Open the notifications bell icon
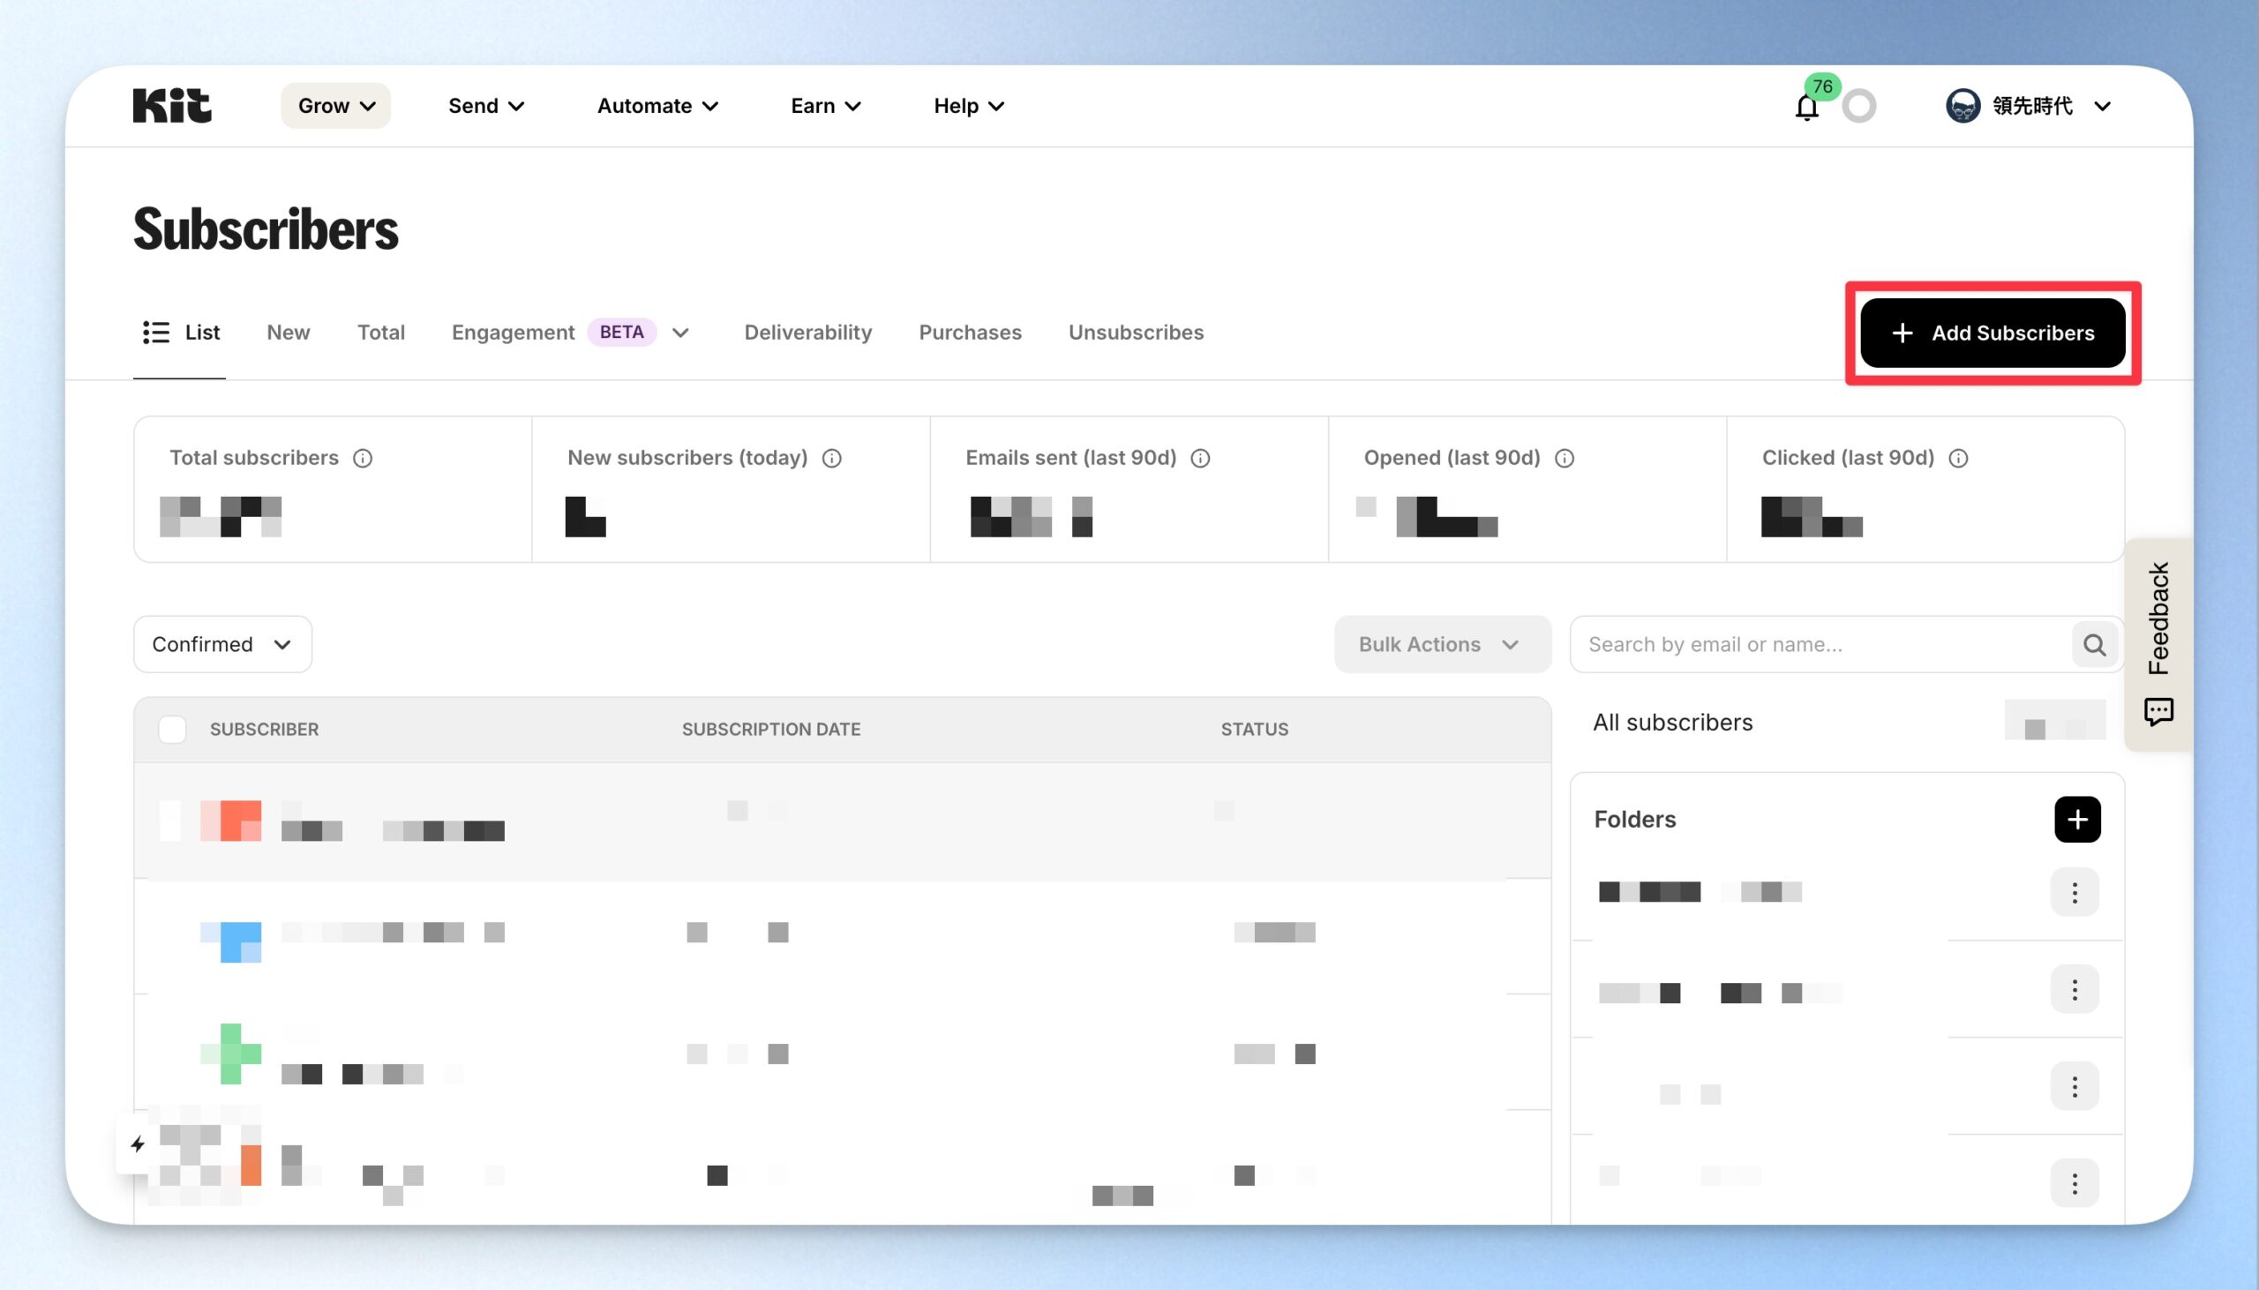 coord(1806,107)
